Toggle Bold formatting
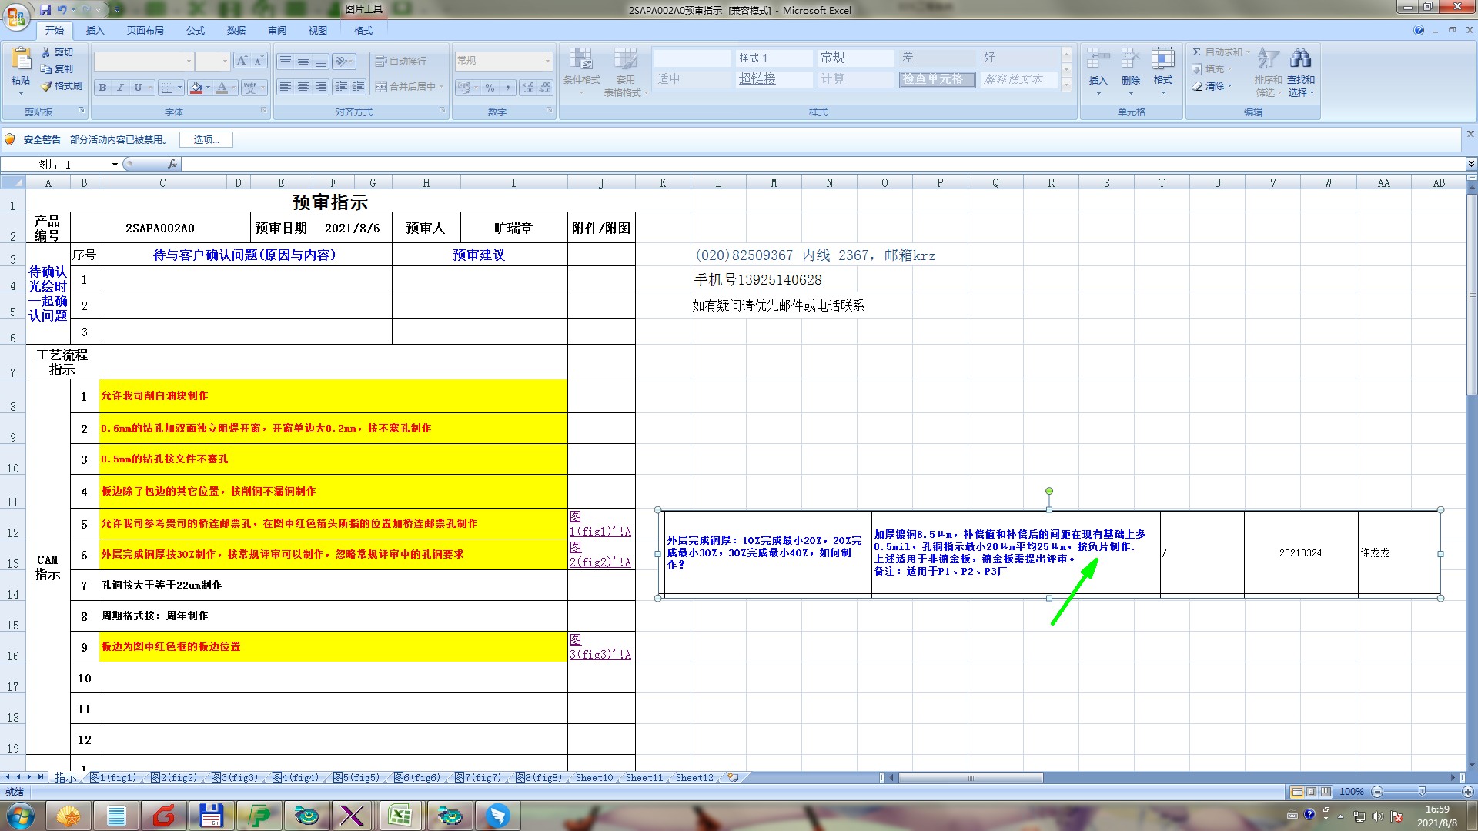 102,88
